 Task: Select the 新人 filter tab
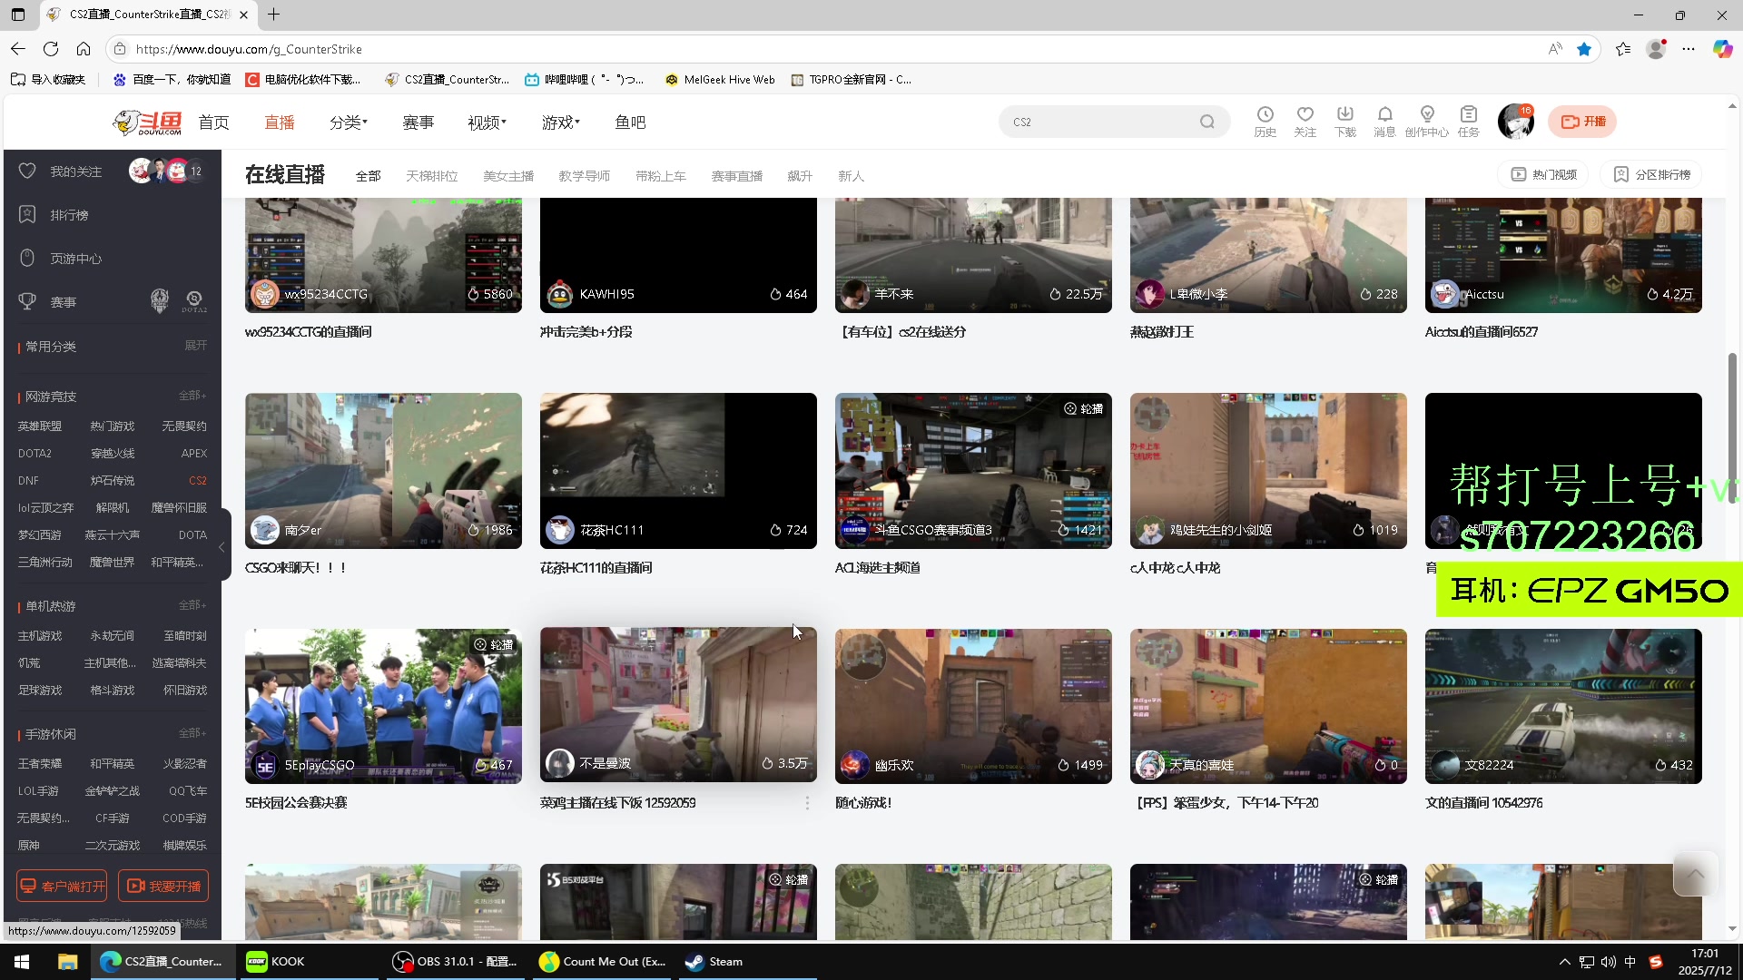[851, 176]
